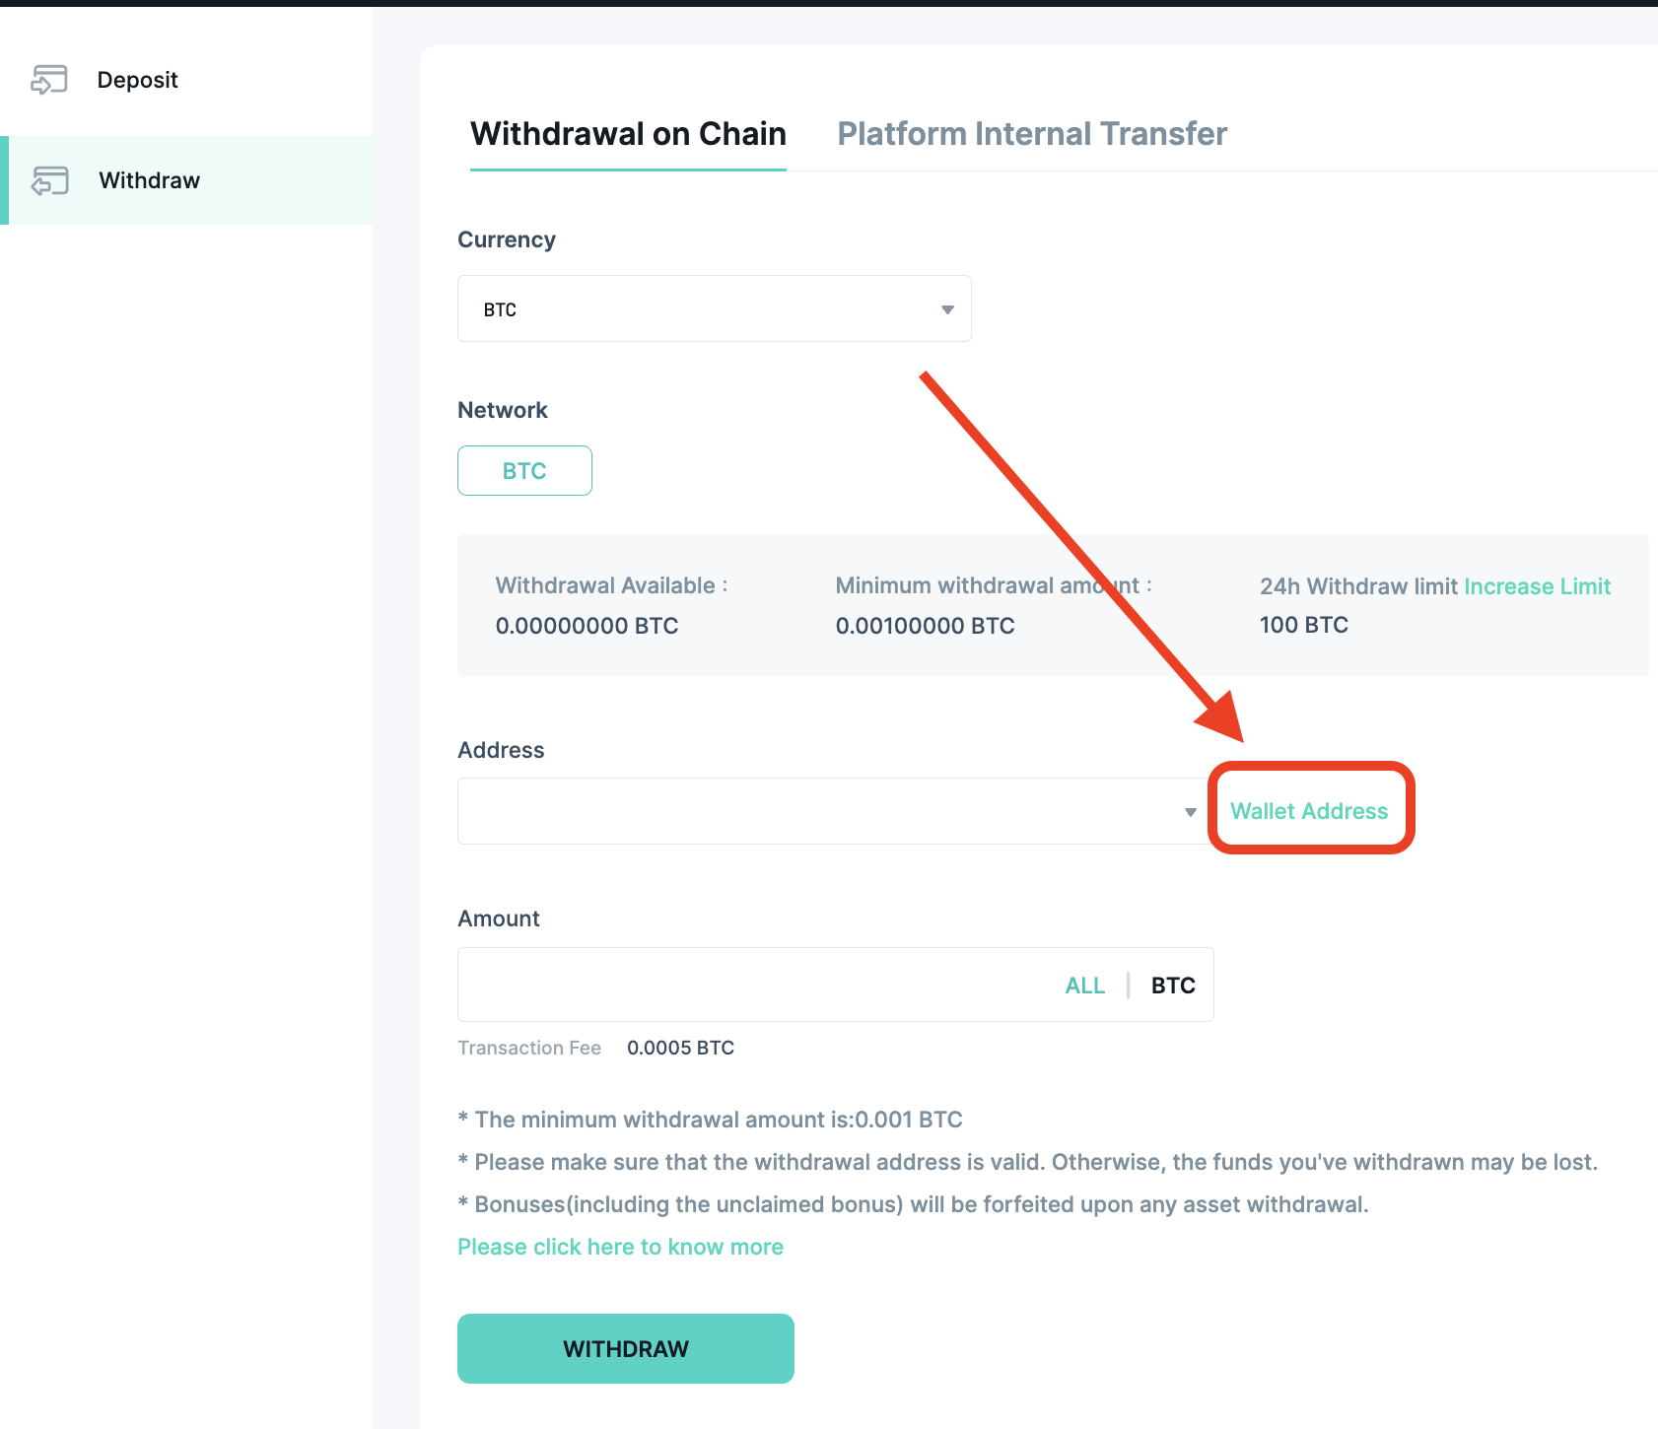Expand the Address dropdown chevron
Screen dimensions: 1658x1429
[x=1188, y=811]
